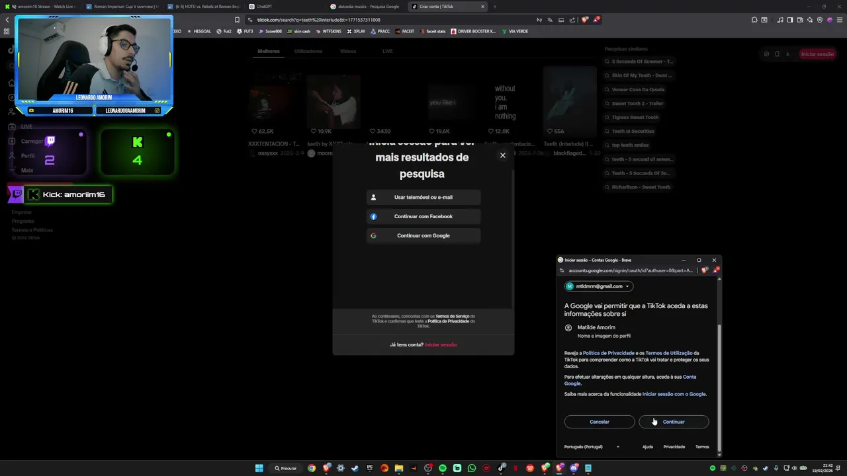Image resolution: width=847 pixels, height=476 pixels.
Task: Click the tiktok.com address bar
Action: [x=390, y=20]
